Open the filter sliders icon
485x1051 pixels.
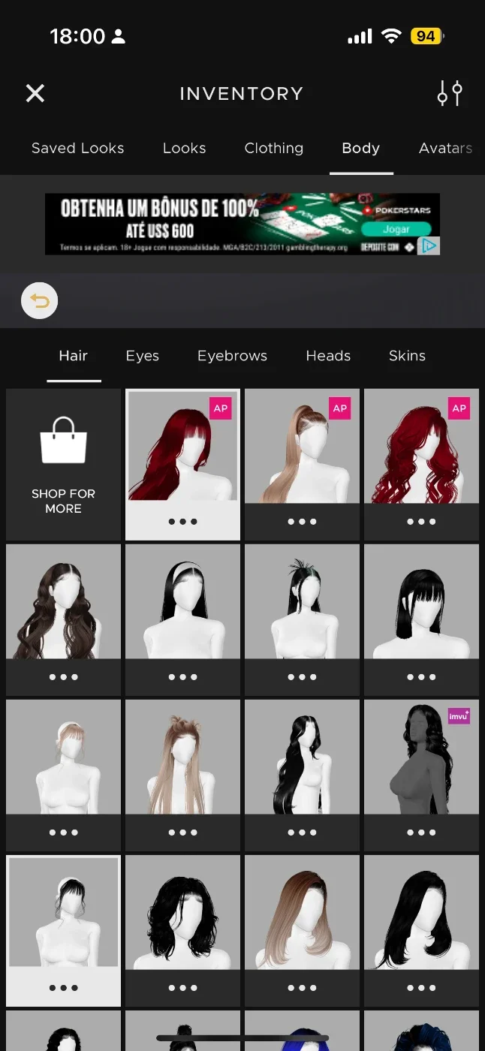[x=449, y=93]
